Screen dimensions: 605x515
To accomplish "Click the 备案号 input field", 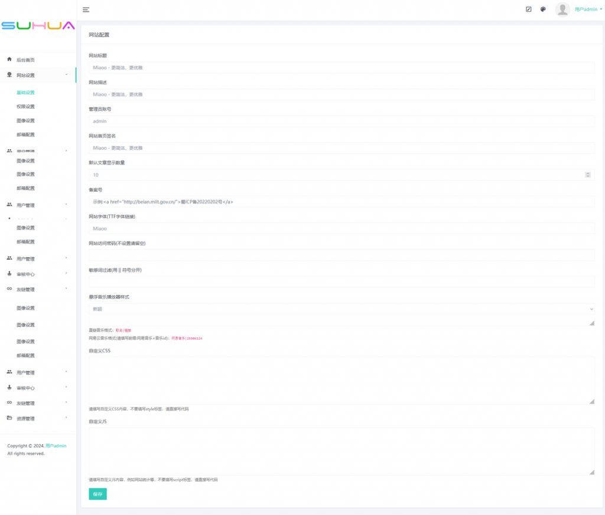I will 341,202.
